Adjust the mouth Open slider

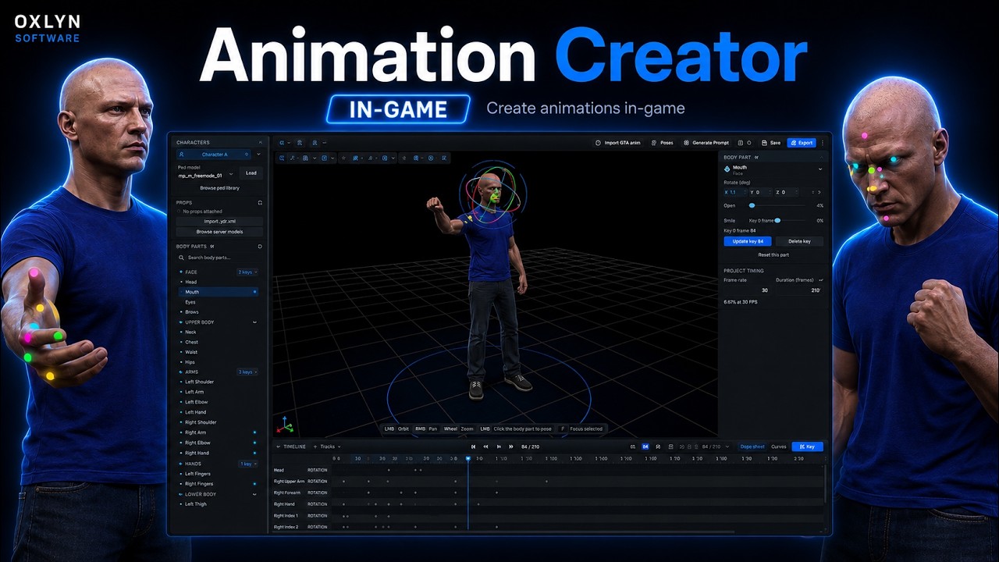[752, 205]
